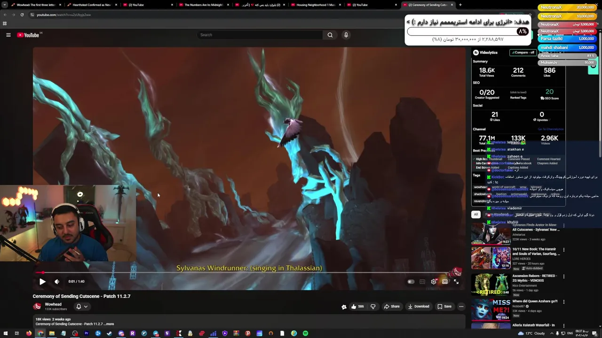This screenshot has width=602, height=338.
Task: Open the player settings gear
Action: (x=434, y=282)
